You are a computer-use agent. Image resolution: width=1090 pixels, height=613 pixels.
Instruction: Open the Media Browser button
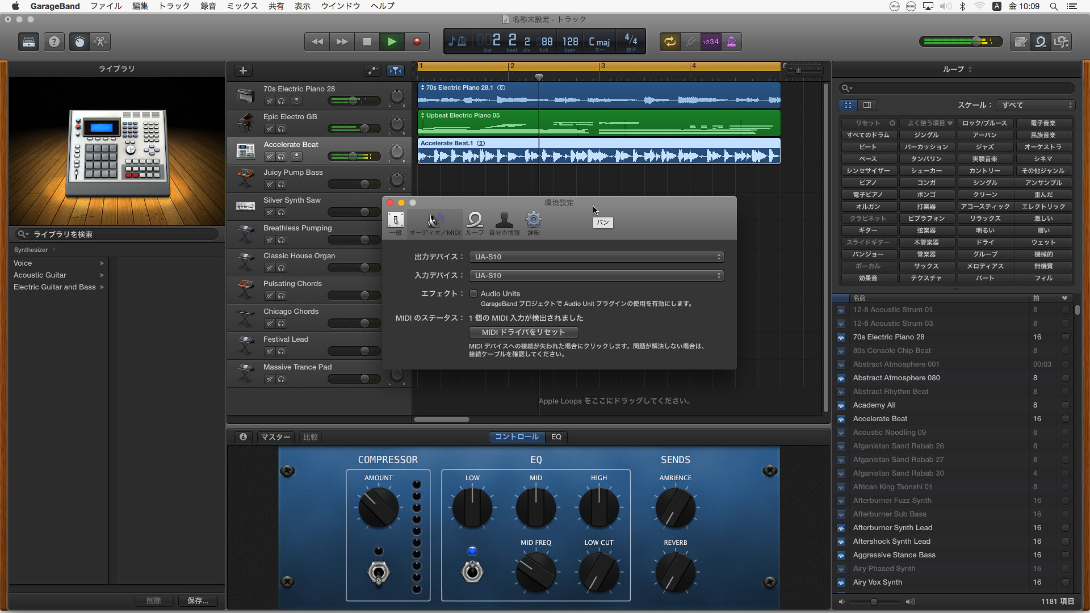pos(1062,41)
